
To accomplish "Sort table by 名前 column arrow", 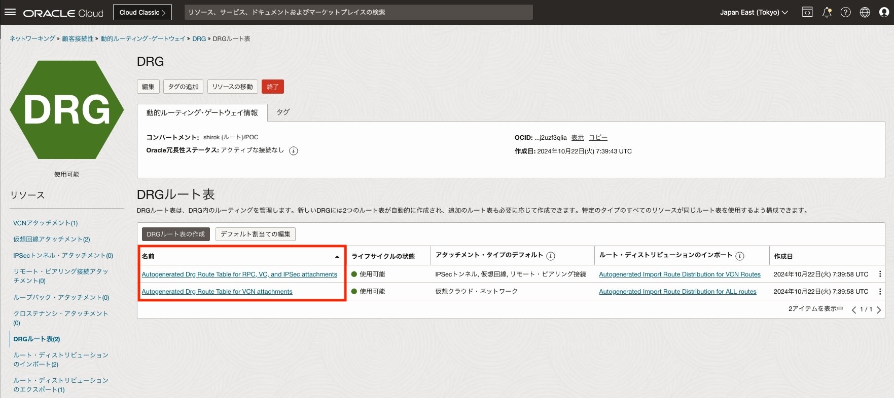I will 337,257.
